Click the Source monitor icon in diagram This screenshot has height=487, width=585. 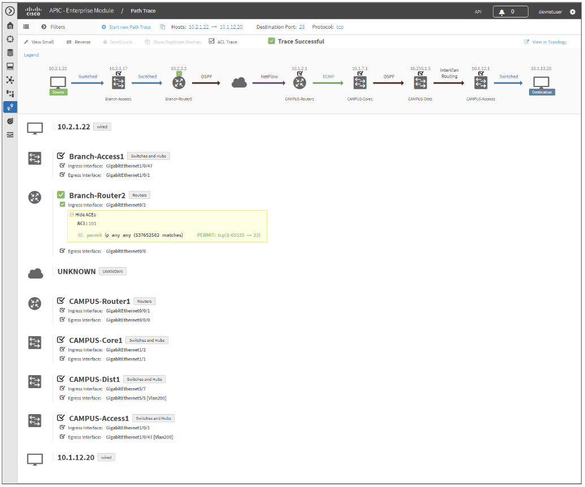click(x=58, y=82)
